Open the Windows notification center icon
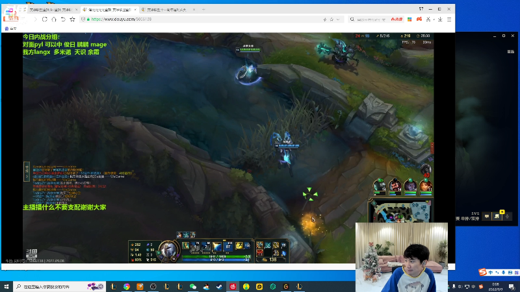520x292 pixels. (x=512, y=286)
